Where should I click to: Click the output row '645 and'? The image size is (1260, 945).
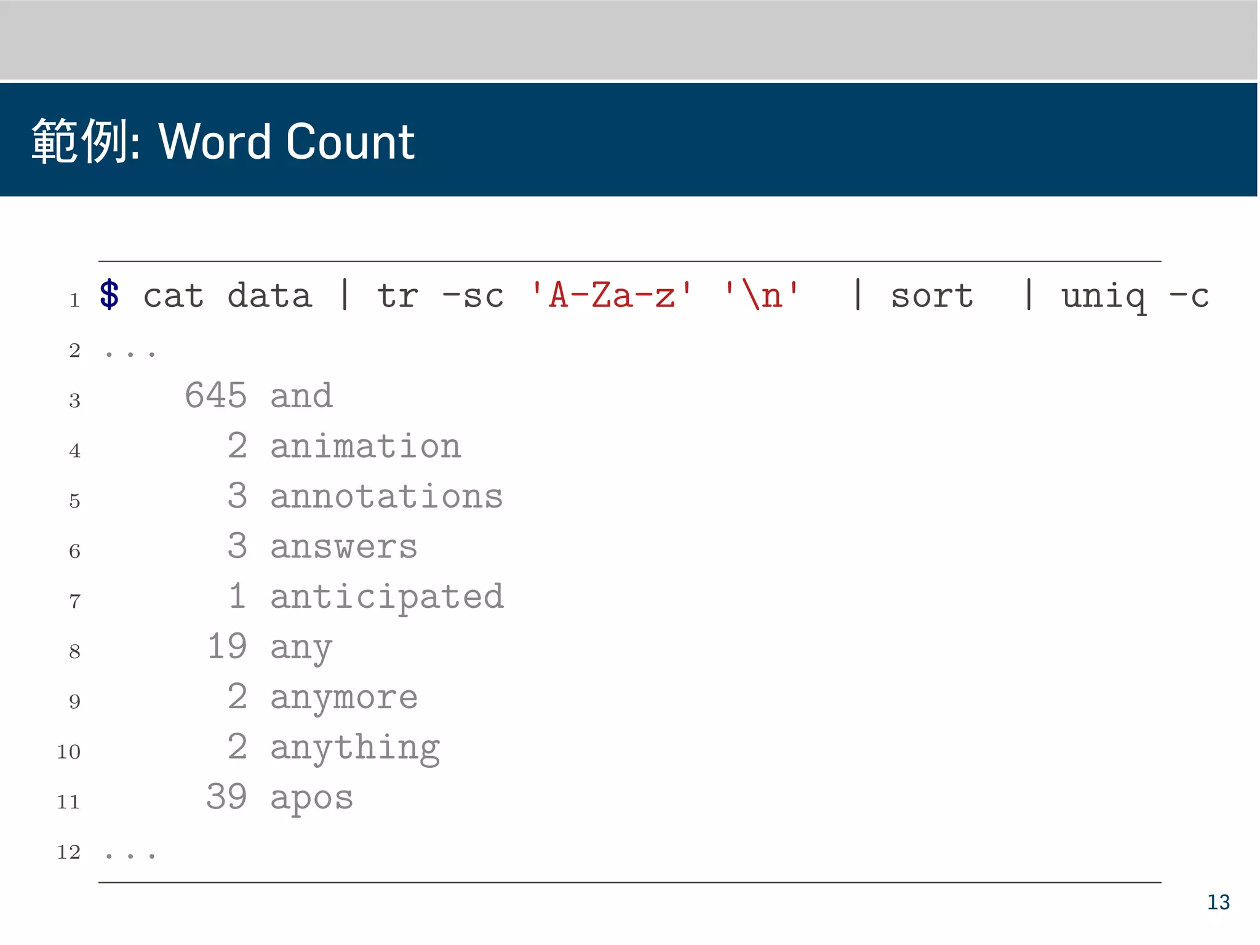259,395
